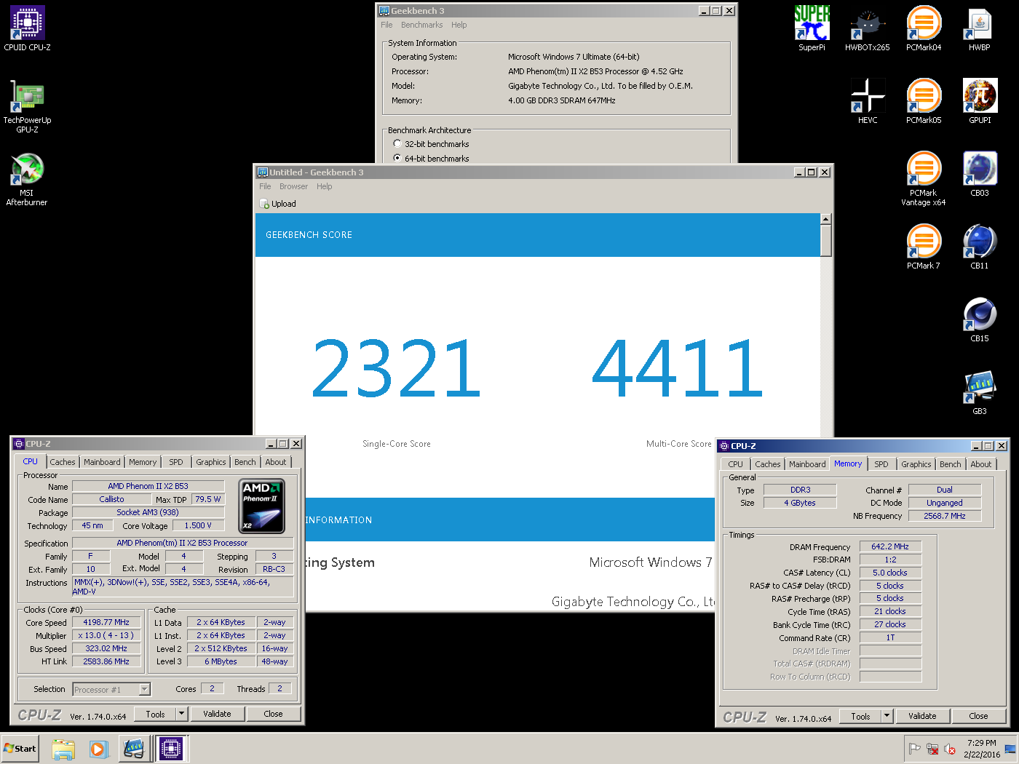1019x764 pixels.
Task: Open Tools dropdown arrow in Memory CPU-Z
Action: coord(887,716)
